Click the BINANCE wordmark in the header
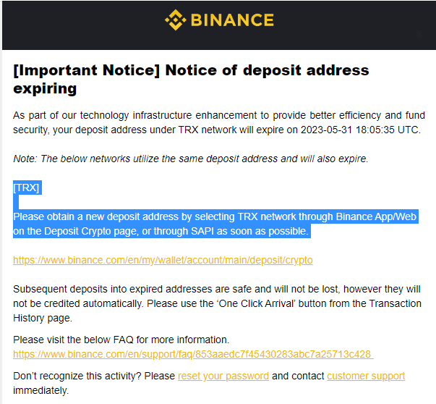This screenshot has width=436, height=404. [x=232, y=20]
